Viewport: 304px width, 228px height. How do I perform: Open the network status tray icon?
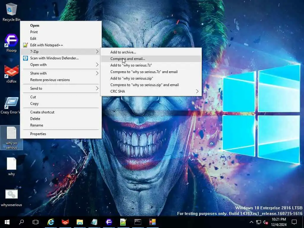click(x=259, y=222)
